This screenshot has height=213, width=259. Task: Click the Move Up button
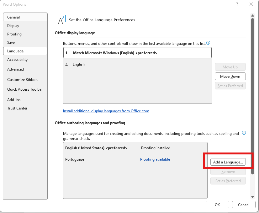[230, 67]
